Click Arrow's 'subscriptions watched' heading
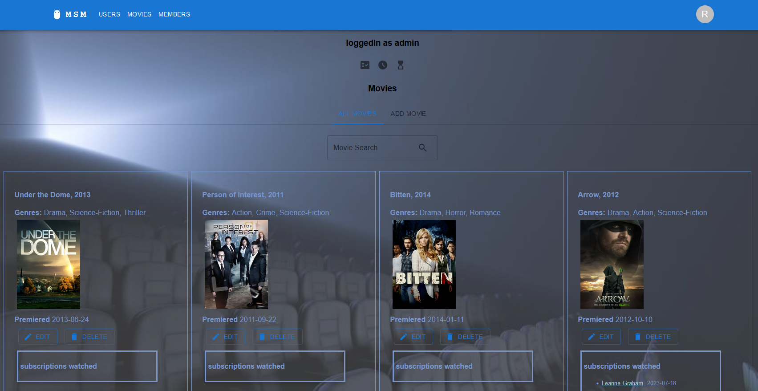 [x=622, y=366]
